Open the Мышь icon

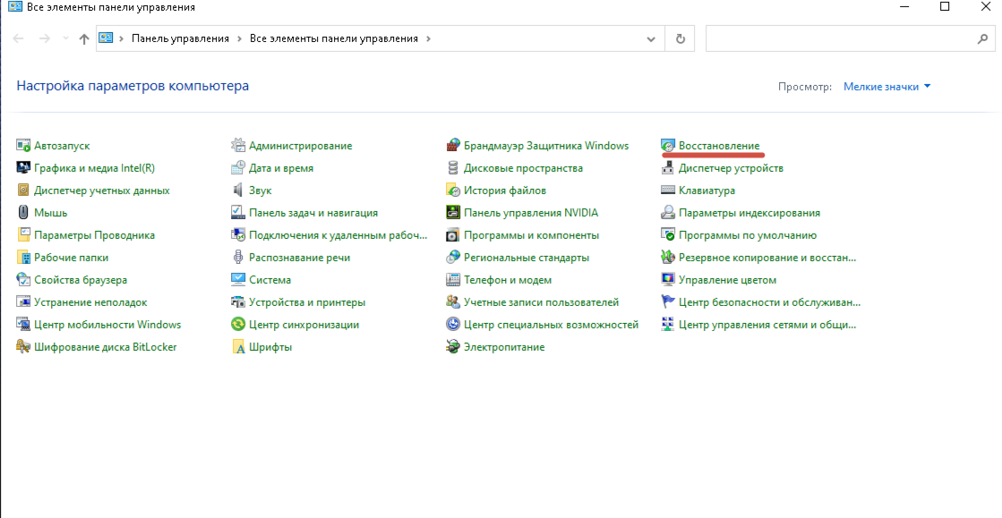click(23, 213)
